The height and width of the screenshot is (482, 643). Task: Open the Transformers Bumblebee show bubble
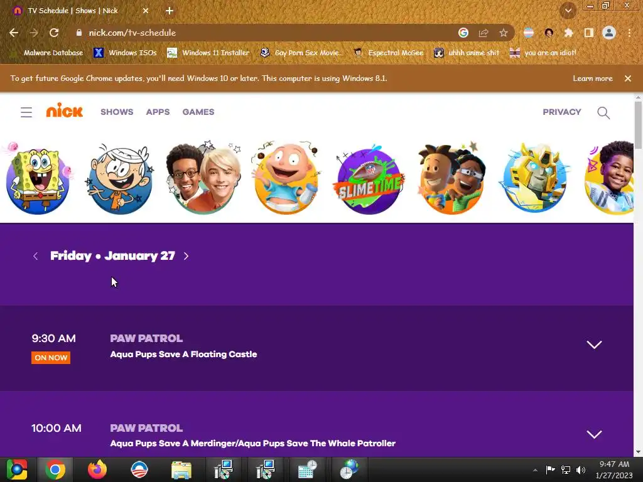coord(534,178)
